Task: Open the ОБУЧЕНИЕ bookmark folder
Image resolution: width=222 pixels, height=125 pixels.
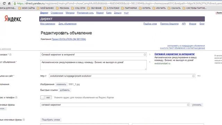Action: coord(94,8)
